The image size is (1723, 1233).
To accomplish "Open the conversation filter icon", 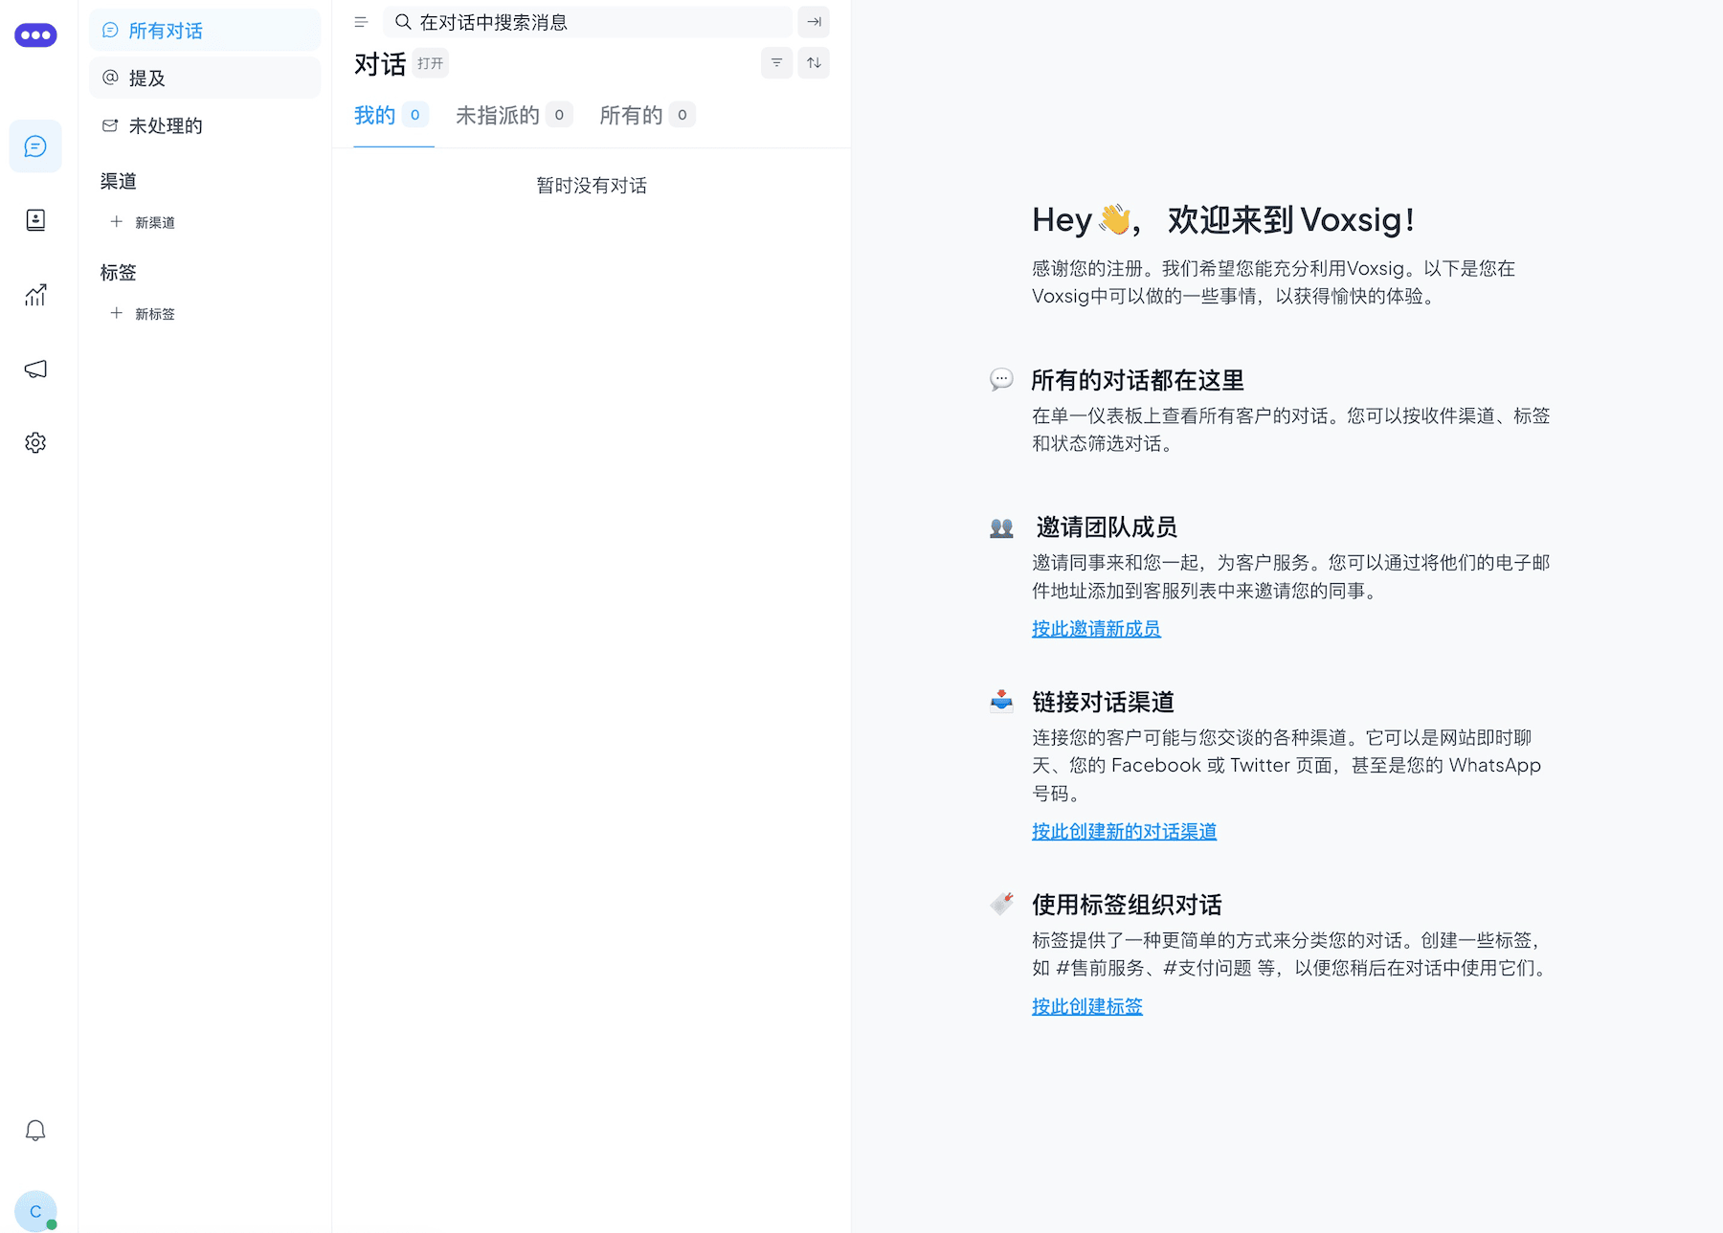I will coord(776,63).
